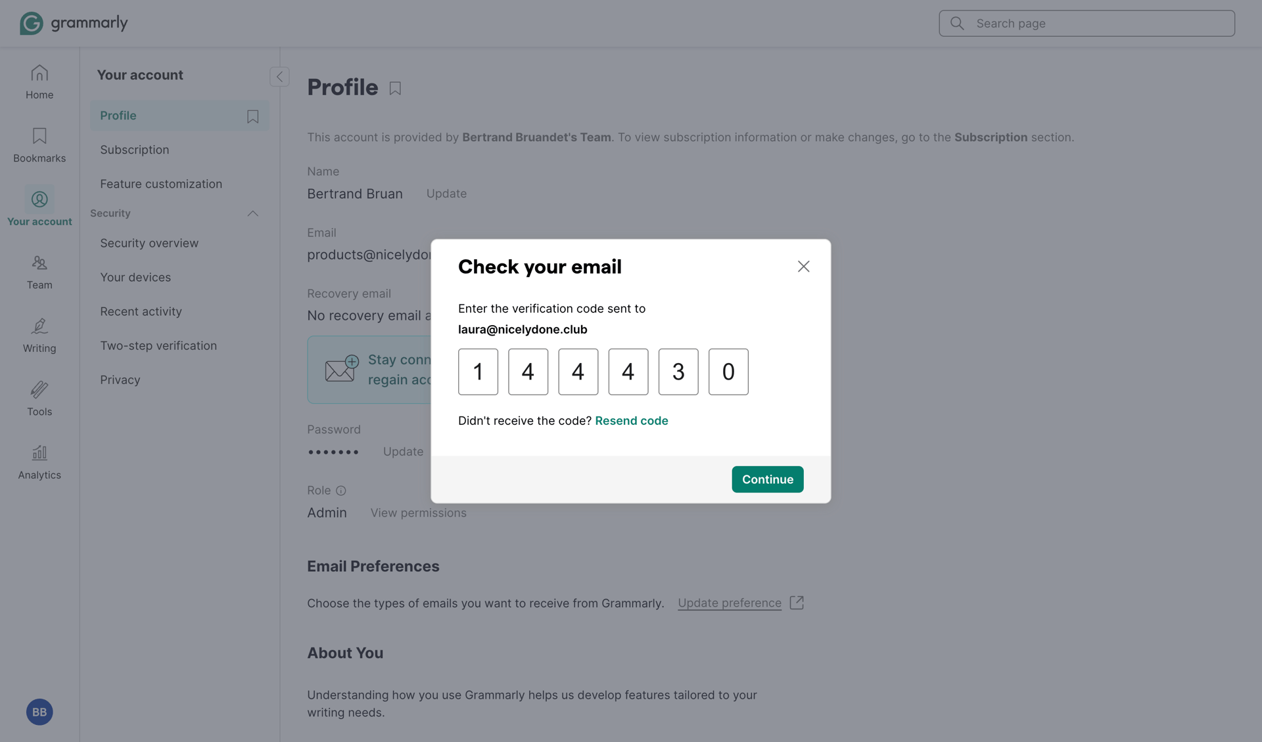1262x742 pixels.
Task: Collapse the navigation panel with the left arrow
Action: pyautogui.click(x=279, y=76)
